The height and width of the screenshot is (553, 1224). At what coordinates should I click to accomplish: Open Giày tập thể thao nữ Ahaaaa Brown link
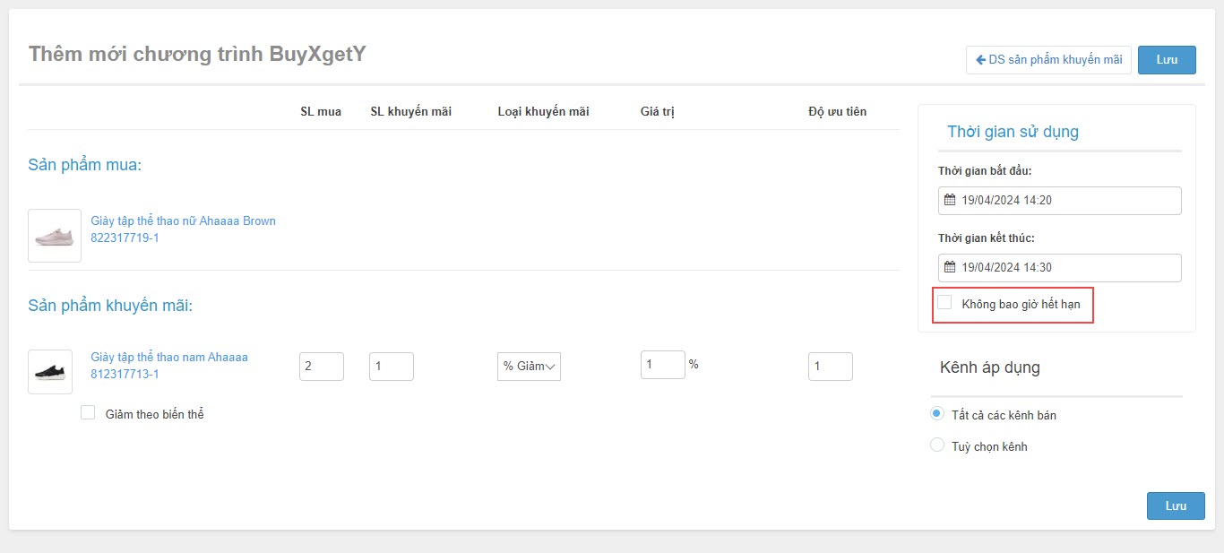click(183, 220)
